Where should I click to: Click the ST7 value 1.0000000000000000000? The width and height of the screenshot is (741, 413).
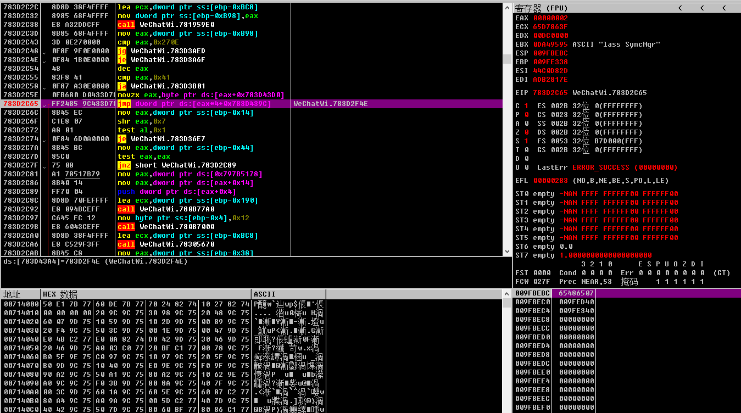click(605, 255)
